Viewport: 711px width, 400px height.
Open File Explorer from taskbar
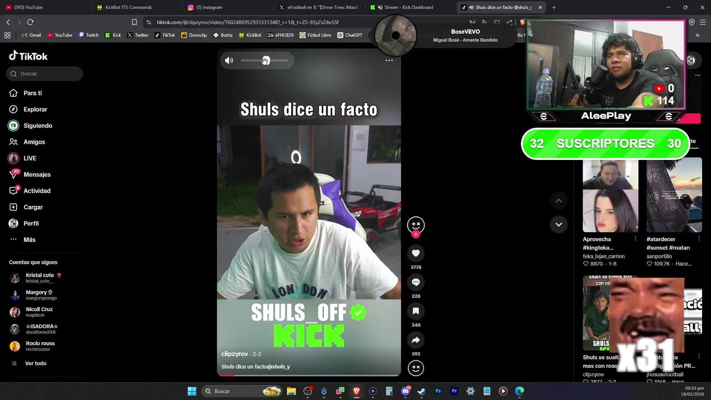(291, 391)
